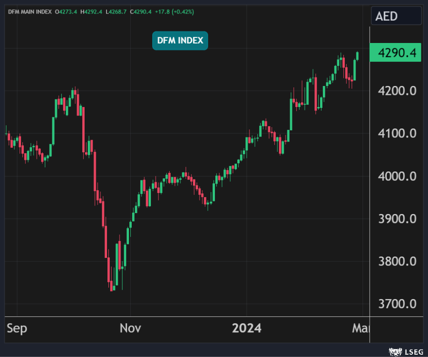The image size is (428, 357).
Task: Click the 3900.0 price axis label
Action: pyautogui.click(x=397, y=219)
